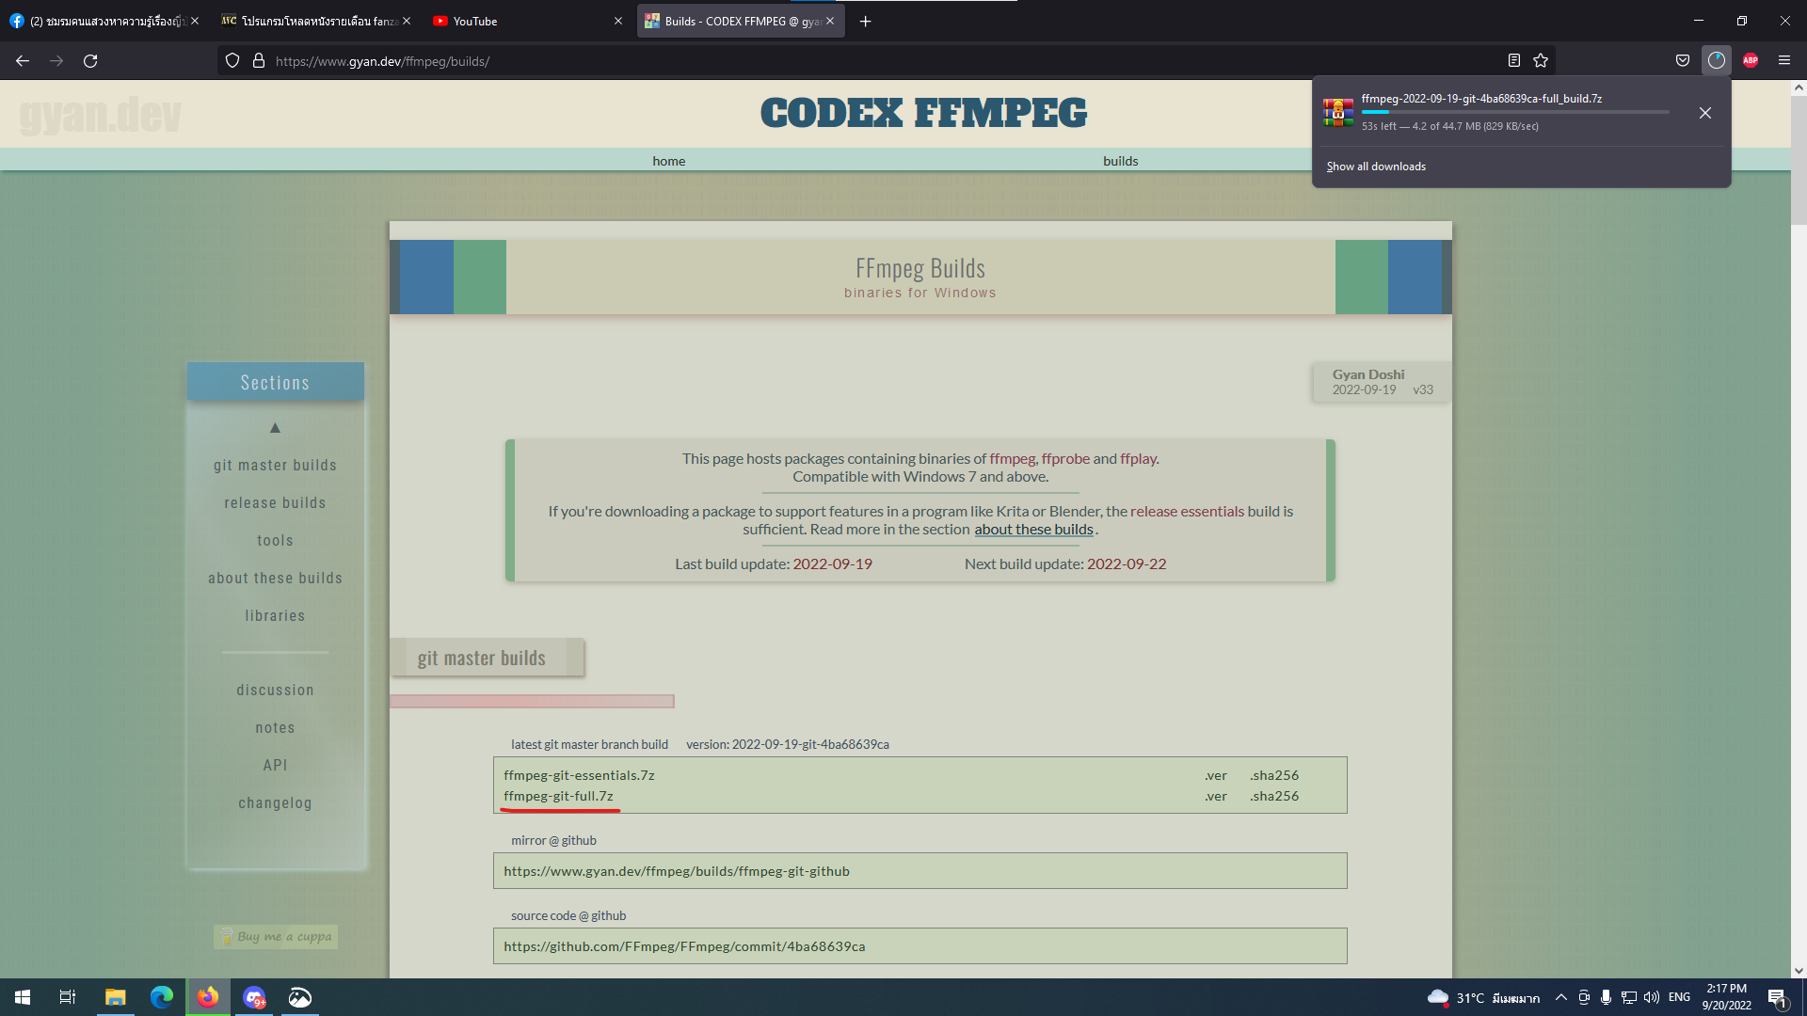Open the builds menu item

coord(1121,161)
